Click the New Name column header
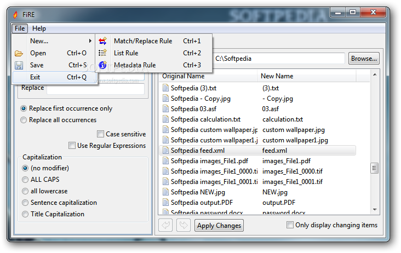The height and width of the screenshot is (253, 401). 306,76
